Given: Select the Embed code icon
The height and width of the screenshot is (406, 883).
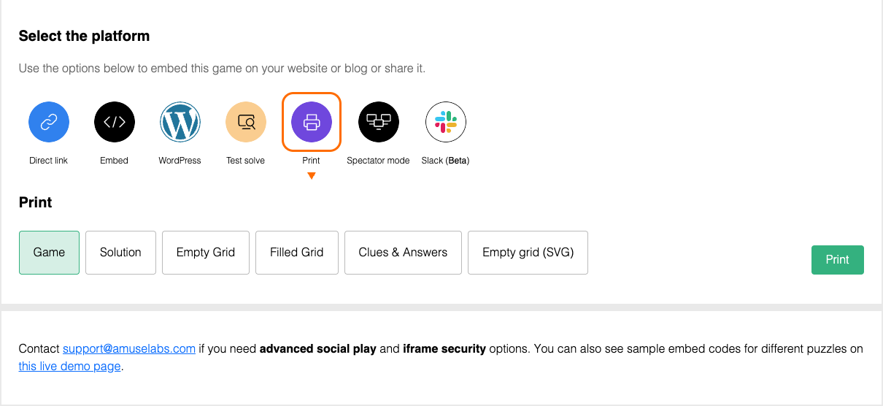Looking at the screenshot, I should coord(115,122).
